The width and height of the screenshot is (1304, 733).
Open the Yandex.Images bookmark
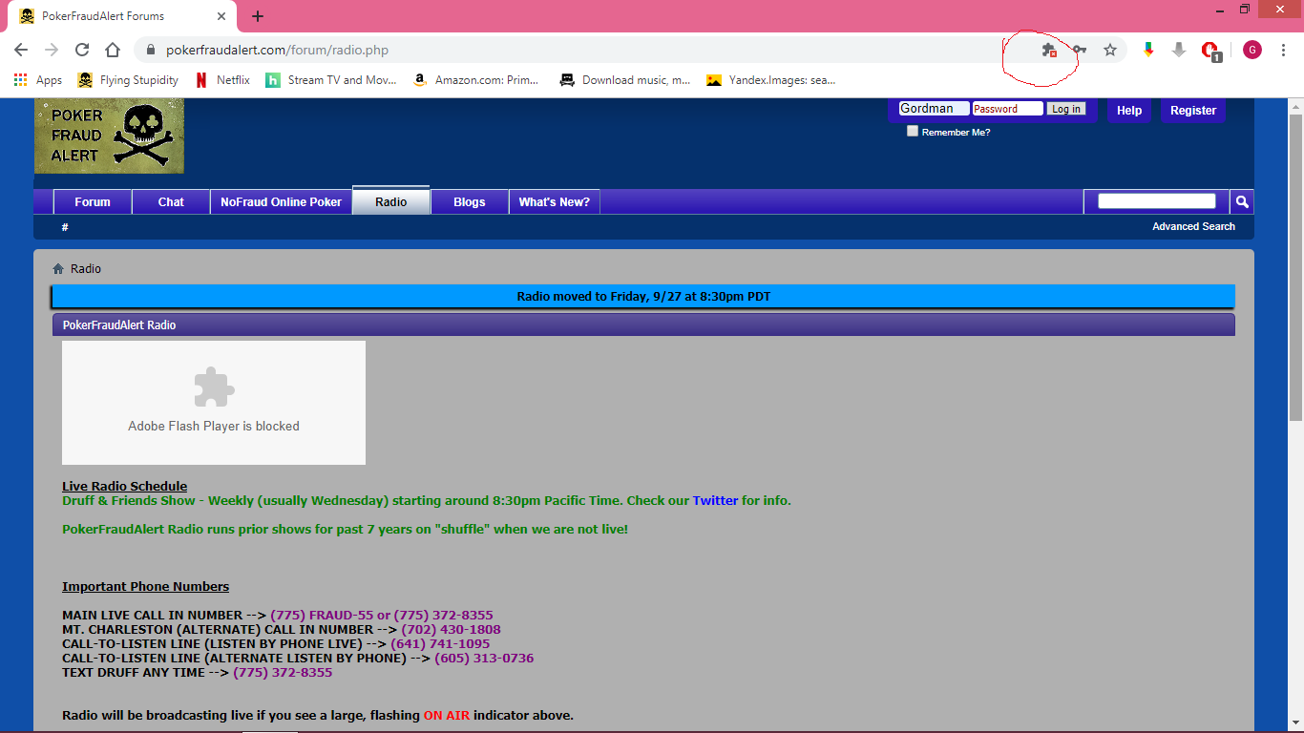point(771,80)
